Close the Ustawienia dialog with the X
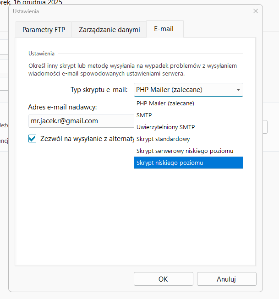 pyautogui.click(x=255, y=11)
